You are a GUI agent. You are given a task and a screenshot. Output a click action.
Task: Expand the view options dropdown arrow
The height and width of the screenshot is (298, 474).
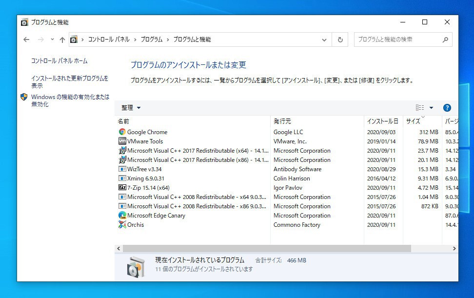point(431,108)
